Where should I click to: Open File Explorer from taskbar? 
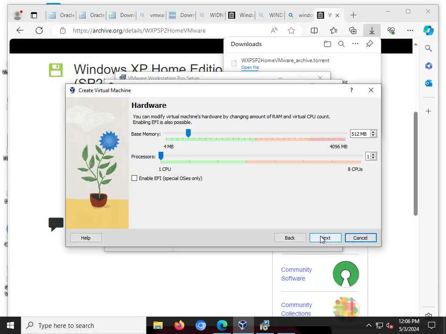158,325
